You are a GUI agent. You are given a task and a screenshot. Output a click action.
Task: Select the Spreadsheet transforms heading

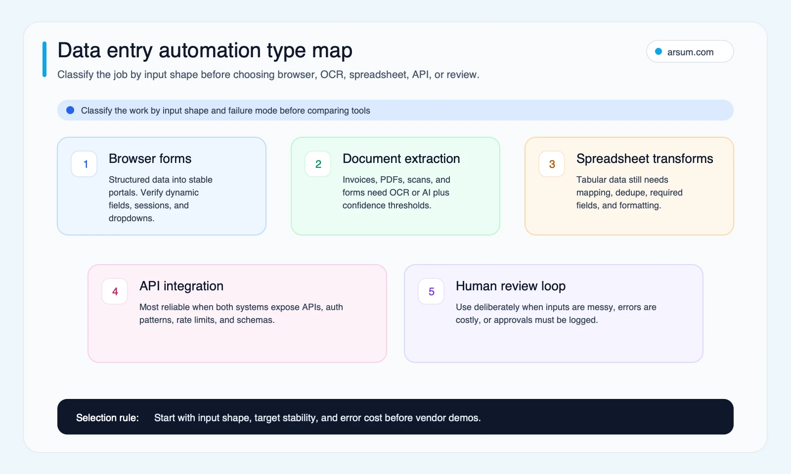coord(645,158)
